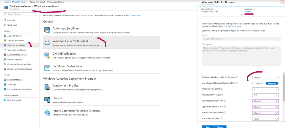
Task: Click info icon next to Minimum PIN length
Action: [x=222, y=89]
